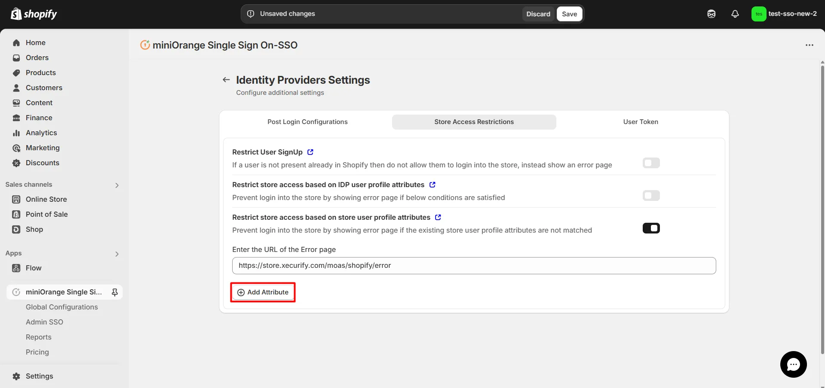Open the chat support bubble
The width and height of the screenshot is (825, 388).
click(793, 364)
